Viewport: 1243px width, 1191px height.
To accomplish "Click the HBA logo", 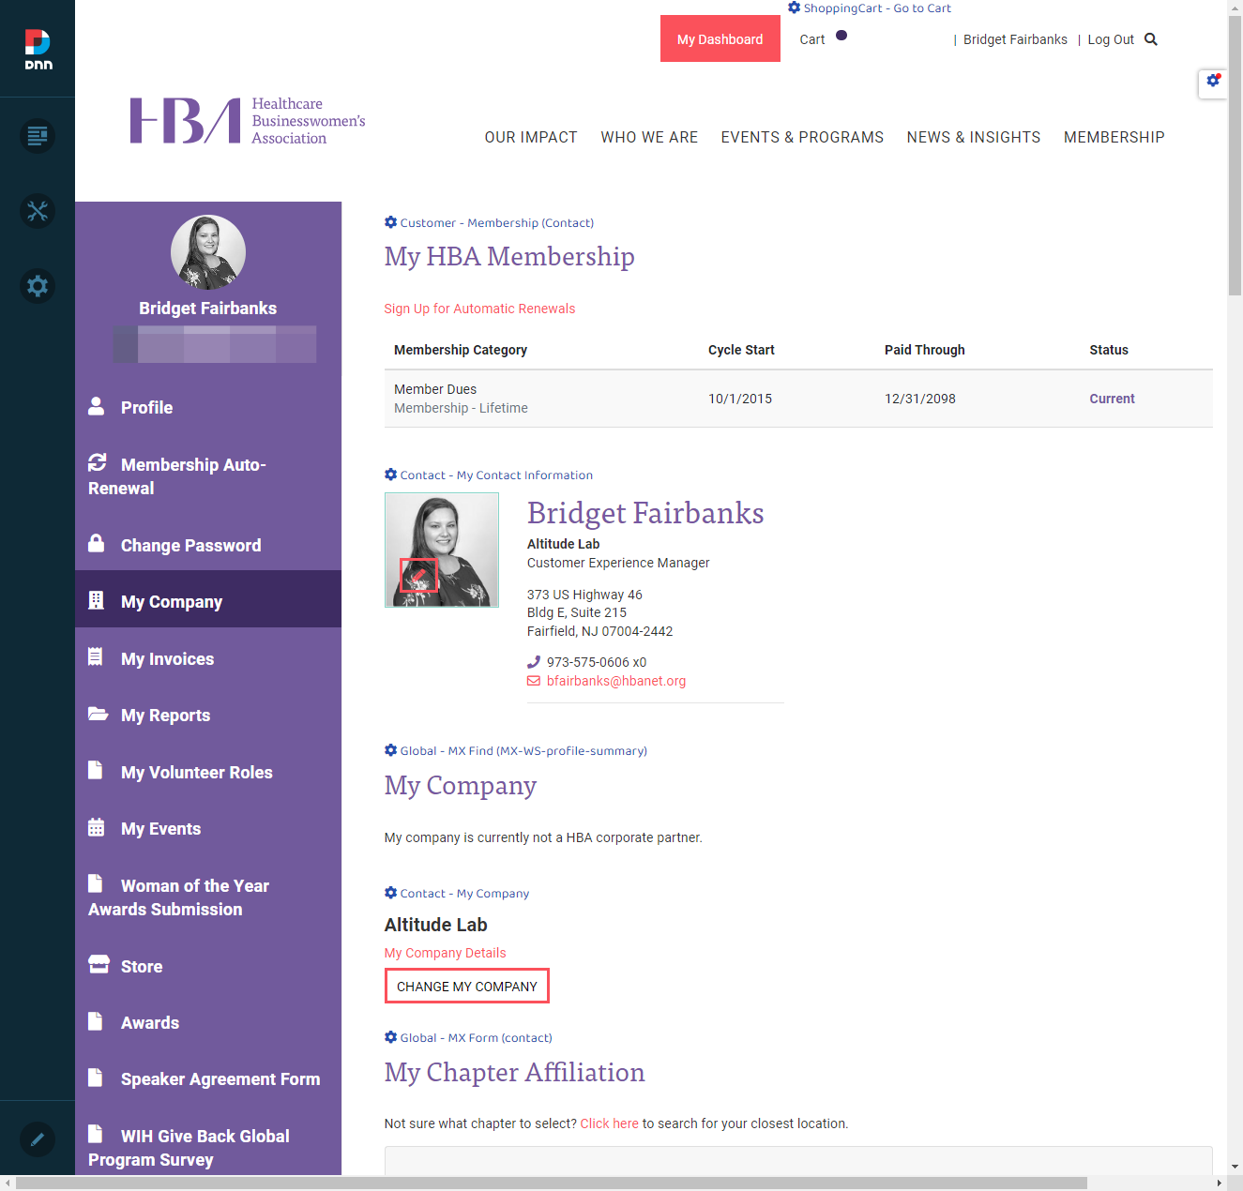I will click(248, 121).
